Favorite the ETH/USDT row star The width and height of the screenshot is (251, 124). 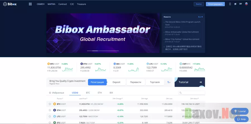[x=50, y=110]
